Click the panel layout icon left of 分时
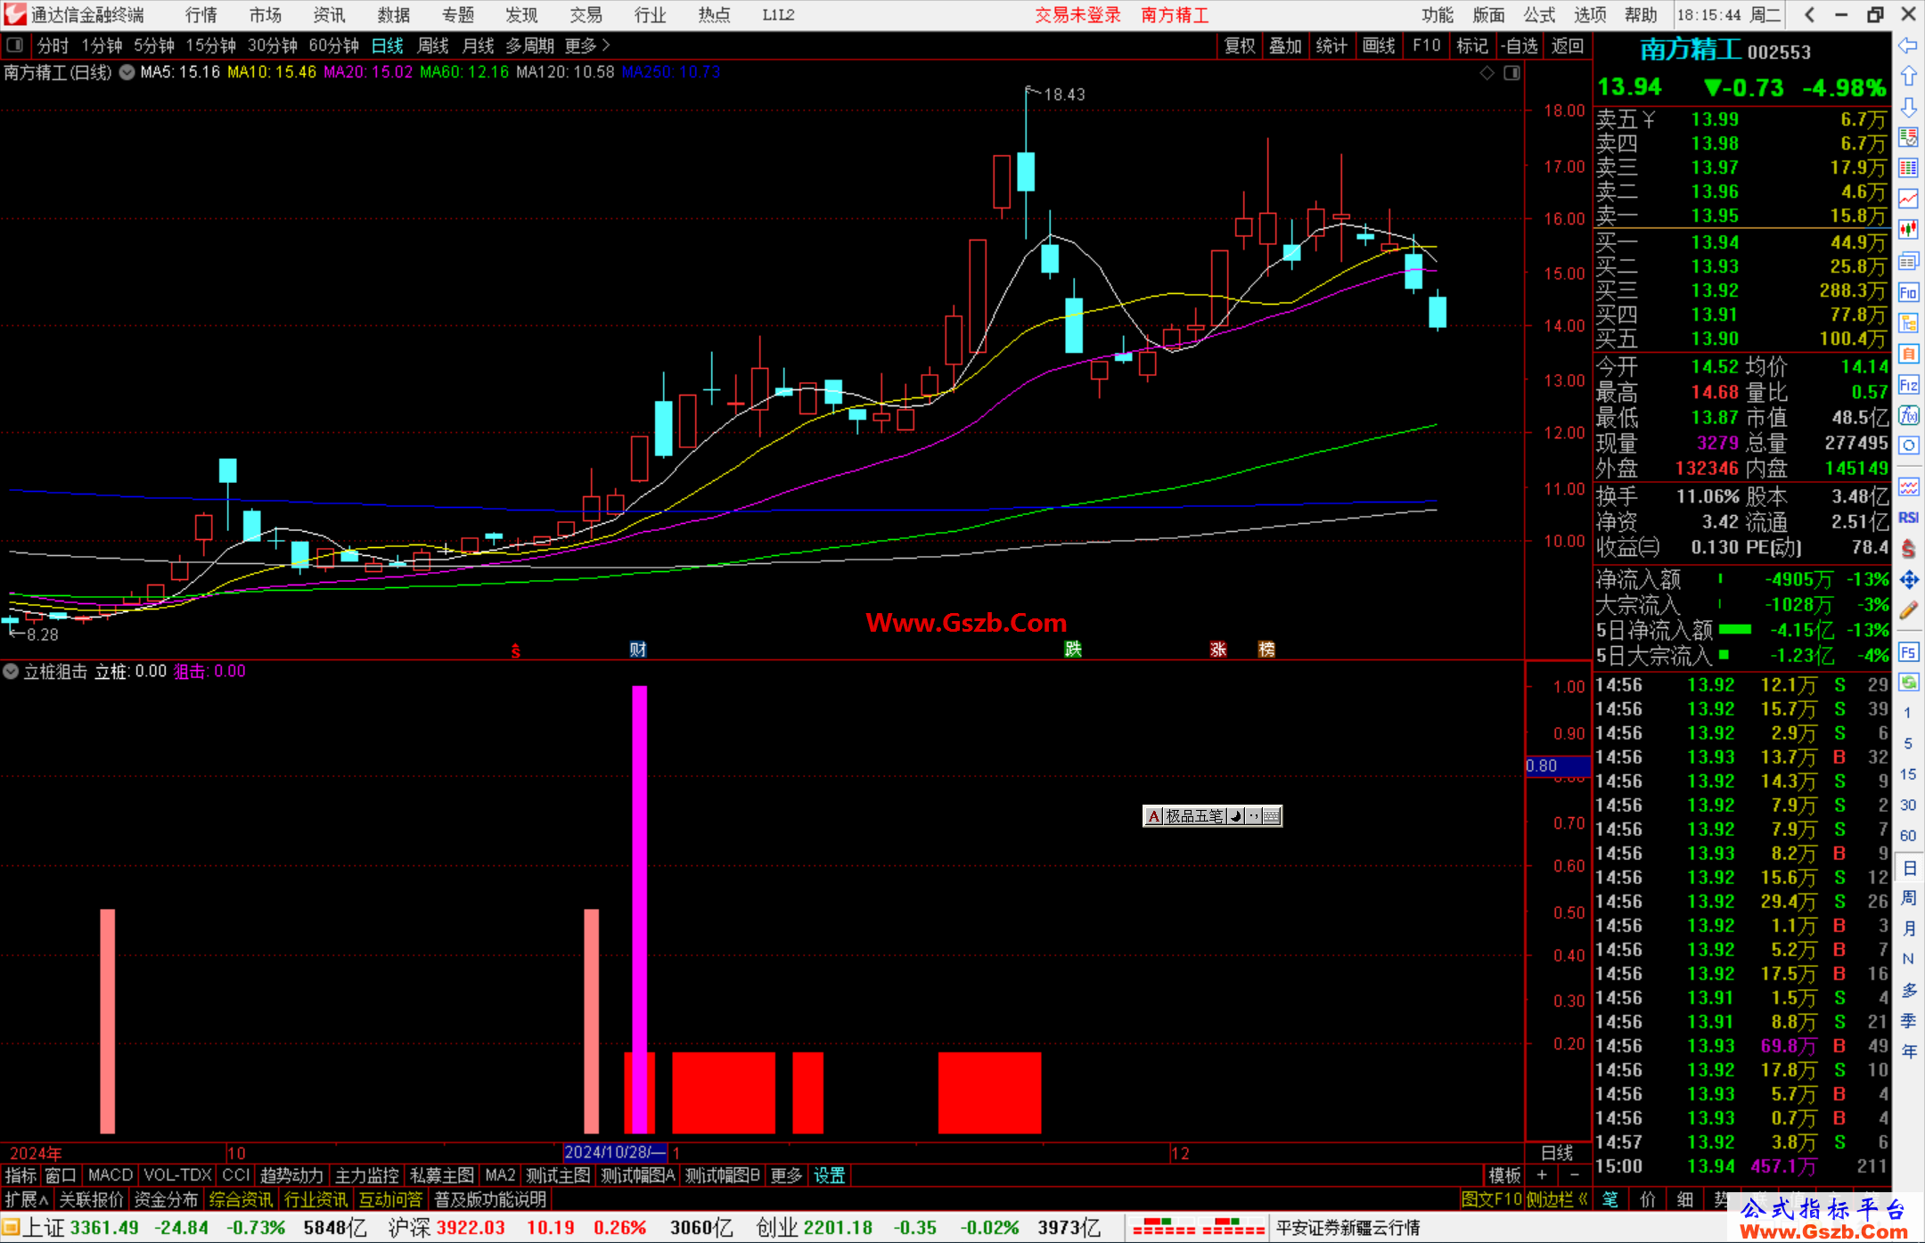1925x1243 pixels. (x=15, y=45)
